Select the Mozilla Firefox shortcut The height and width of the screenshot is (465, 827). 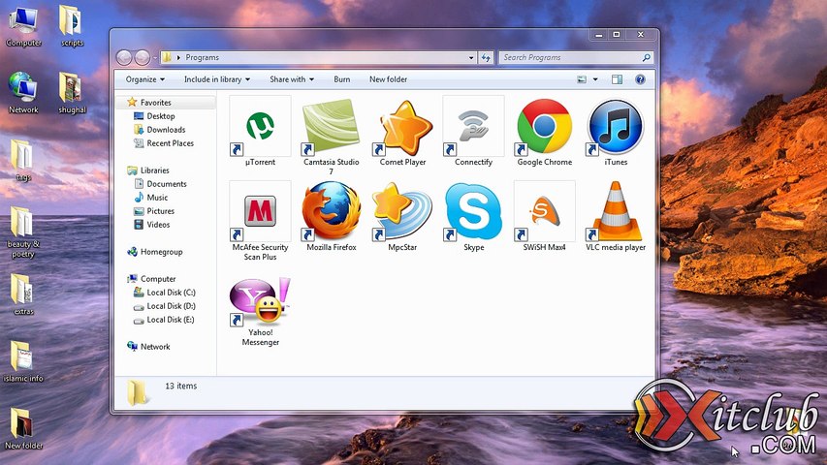pos(332,217)
